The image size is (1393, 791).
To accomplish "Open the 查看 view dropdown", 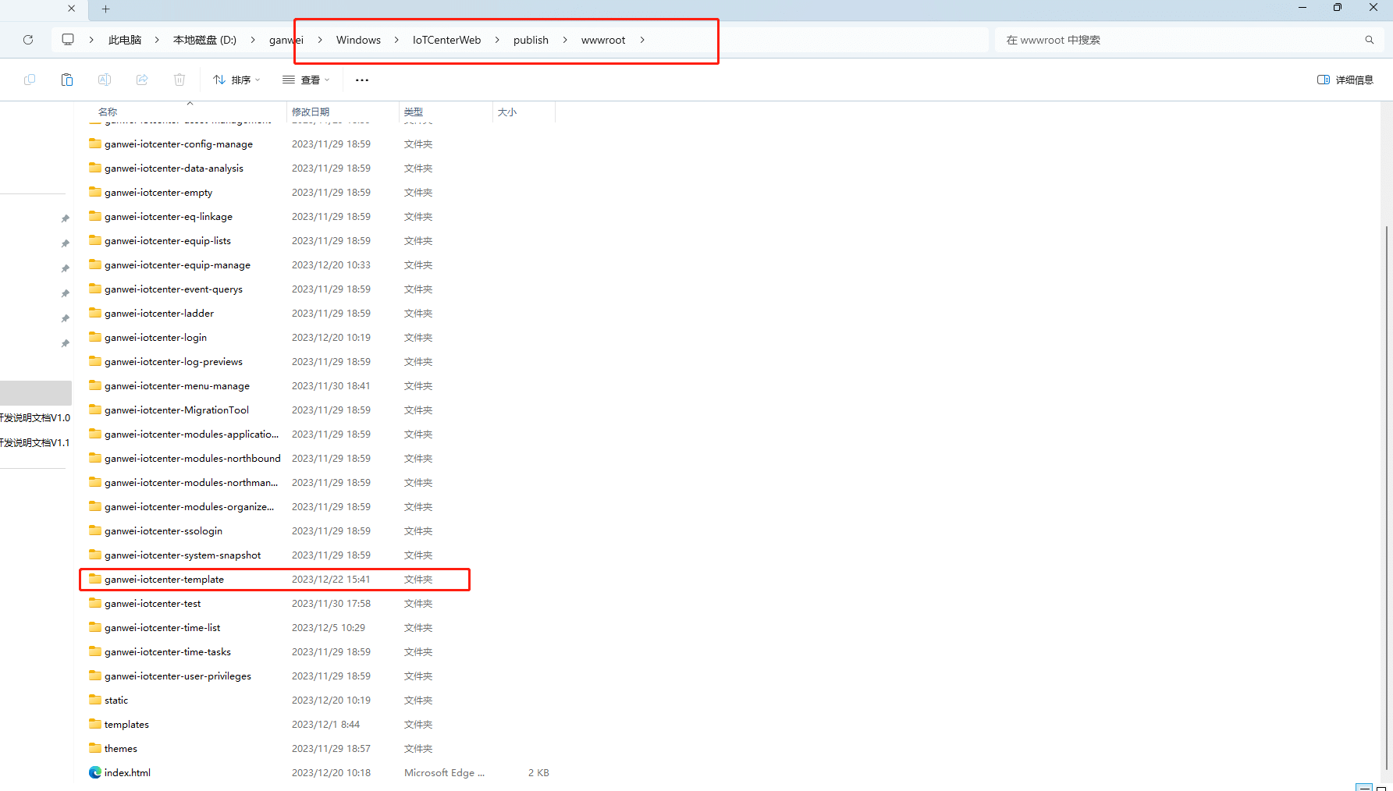I will pos(306,80).
